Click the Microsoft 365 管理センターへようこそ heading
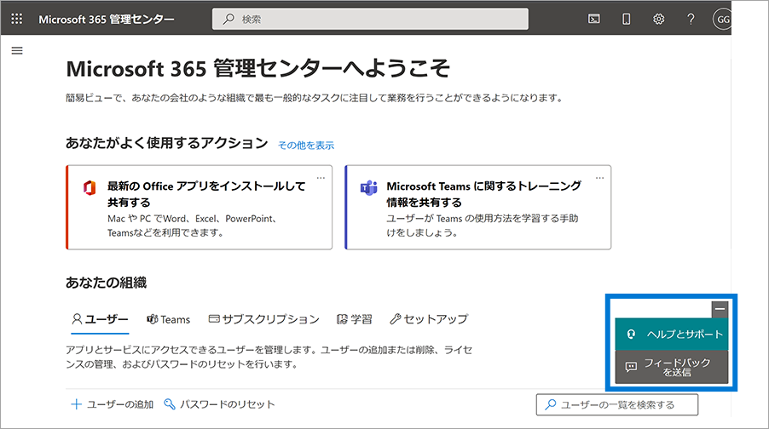The height and width of the screenshot is (429, 769). pos(258,69)
